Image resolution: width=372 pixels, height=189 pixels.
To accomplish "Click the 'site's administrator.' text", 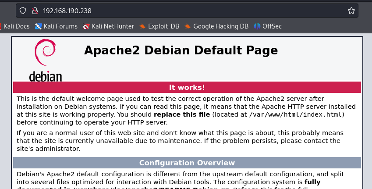I will click(48, 149).
